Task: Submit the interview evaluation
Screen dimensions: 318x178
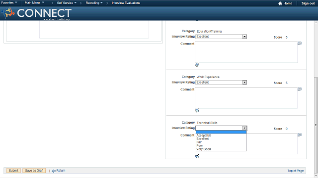Action: (13, 171)
